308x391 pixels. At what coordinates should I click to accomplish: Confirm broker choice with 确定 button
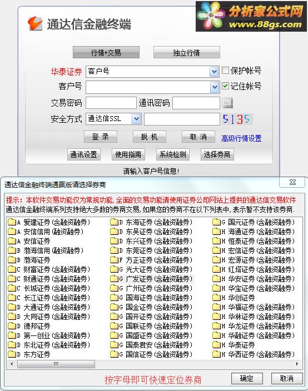click(x=247, y=379)
